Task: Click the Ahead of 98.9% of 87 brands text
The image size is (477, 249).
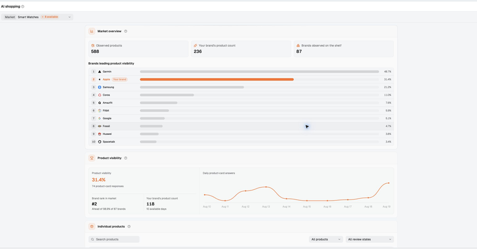Action: tap(109, 209)
